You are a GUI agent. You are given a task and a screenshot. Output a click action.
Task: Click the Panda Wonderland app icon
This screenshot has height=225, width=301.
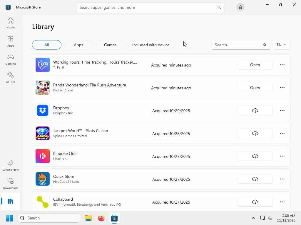[x=43, y=88]
